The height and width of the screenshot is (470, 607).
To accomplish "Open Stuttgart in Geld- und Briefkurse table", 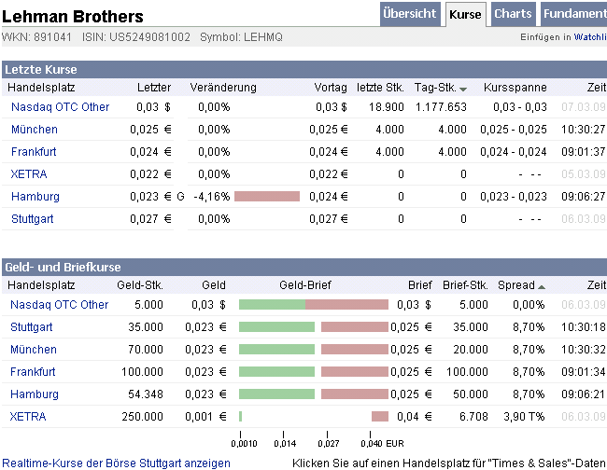I will tap(32, 327).
